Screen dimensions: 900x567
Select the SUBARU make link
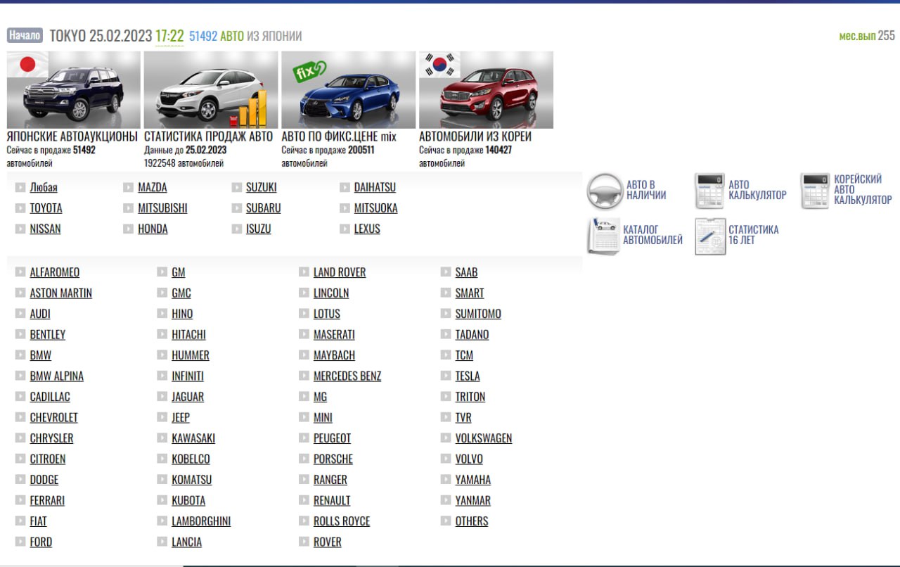(264, 208)
